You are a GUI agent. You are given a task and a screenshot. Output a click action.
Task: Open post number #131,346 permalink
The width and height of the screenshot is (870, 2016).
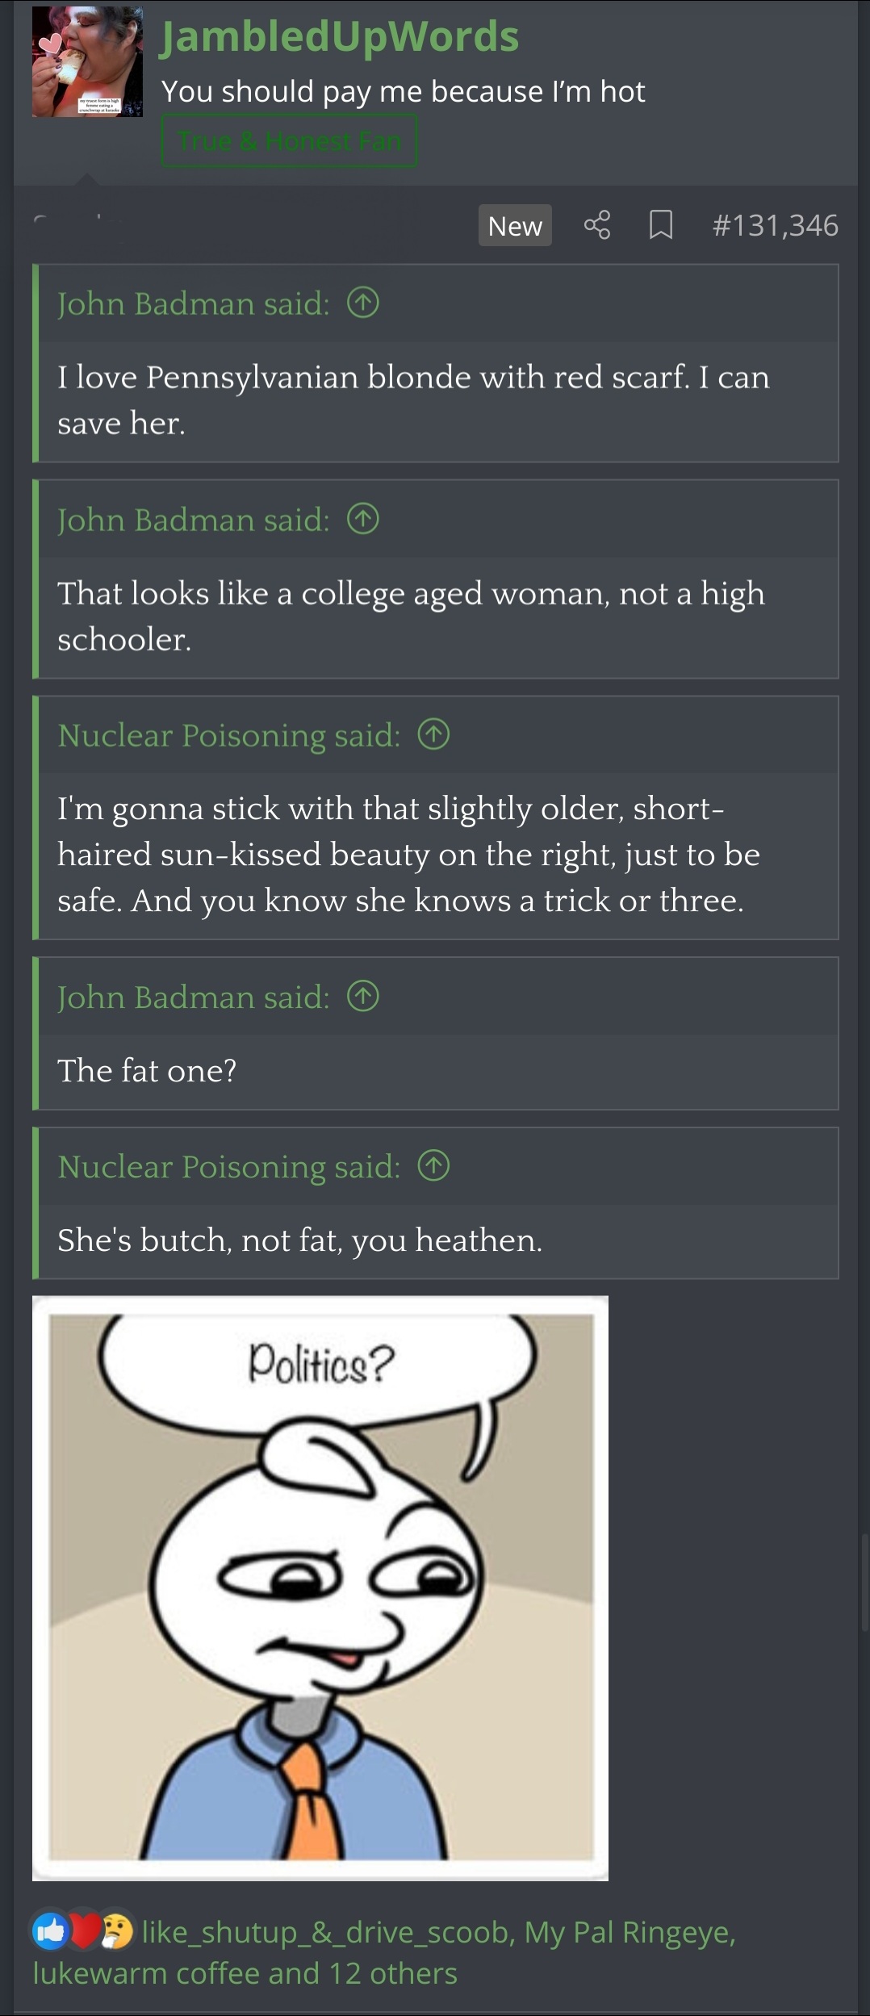point(776,225)
